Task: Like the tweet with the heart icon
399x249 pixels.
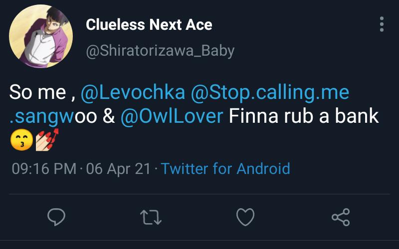Action: click(x=245, y=217)
